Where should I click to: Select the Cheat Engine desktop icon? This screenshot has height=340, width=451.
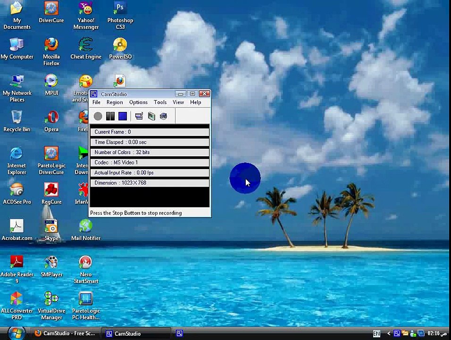tap(86, 48)
